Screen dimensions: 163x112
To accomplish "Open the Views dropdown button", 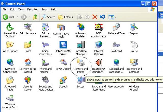I will (x=112, y=17).
